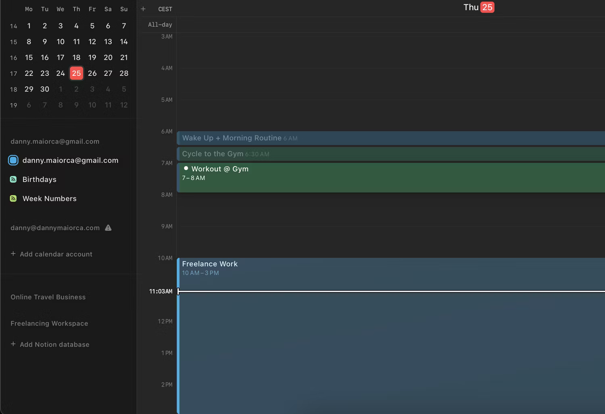Screen dimensions: 605x414
Task: Click the plus icon to create an event
Action: point(143,9)
